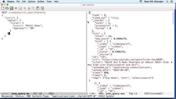Click the "views": 668 line
The image size is (176, 99).
coord(100,73)
